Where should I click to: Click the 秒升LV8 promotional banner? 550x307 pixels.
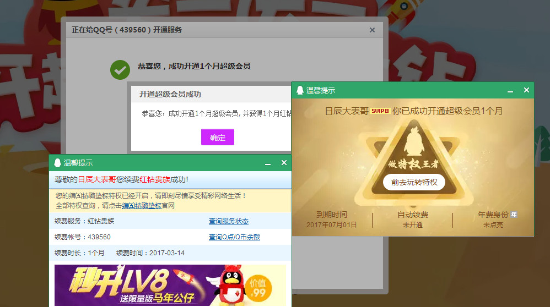tap(170, 285)
